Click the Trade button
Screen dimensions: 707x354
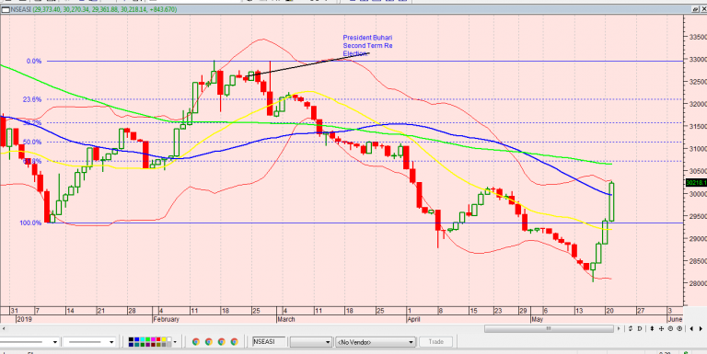tap(436, 342)
